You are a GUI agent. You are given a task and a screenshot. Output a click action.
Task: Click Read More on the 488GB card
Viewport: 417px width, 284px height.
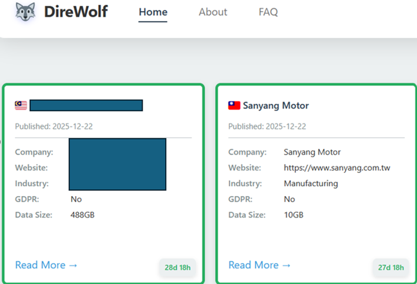point(46,265)
